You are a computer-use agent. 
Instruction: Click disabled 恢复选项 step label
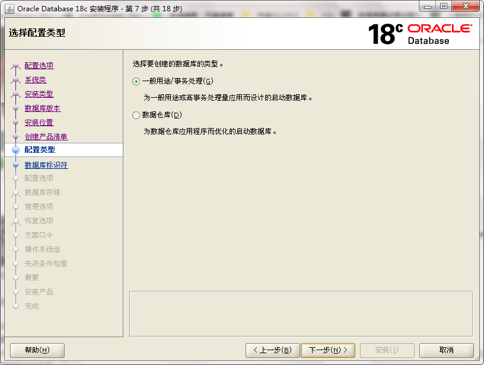(39, 221)
